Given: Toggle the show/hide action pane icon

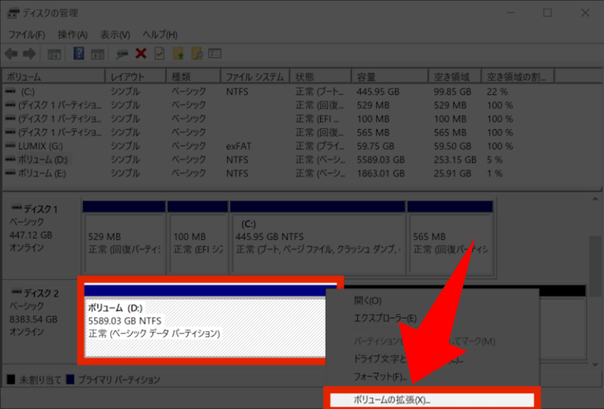Looking at the screenshot, I should (x=98, y=54).
